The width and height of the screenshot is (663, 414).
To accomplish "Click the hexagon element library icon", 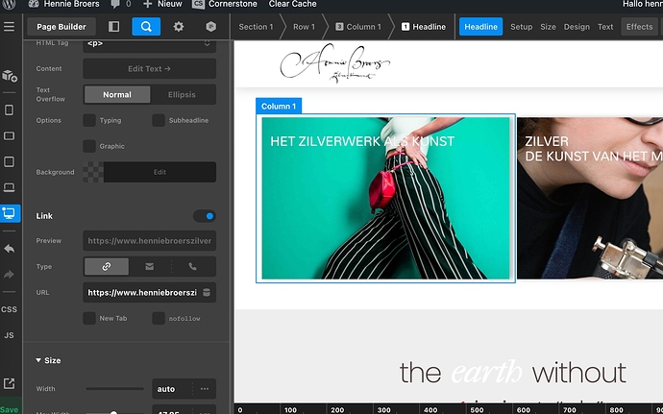I will pyautogui.click(x=211, y=27).
